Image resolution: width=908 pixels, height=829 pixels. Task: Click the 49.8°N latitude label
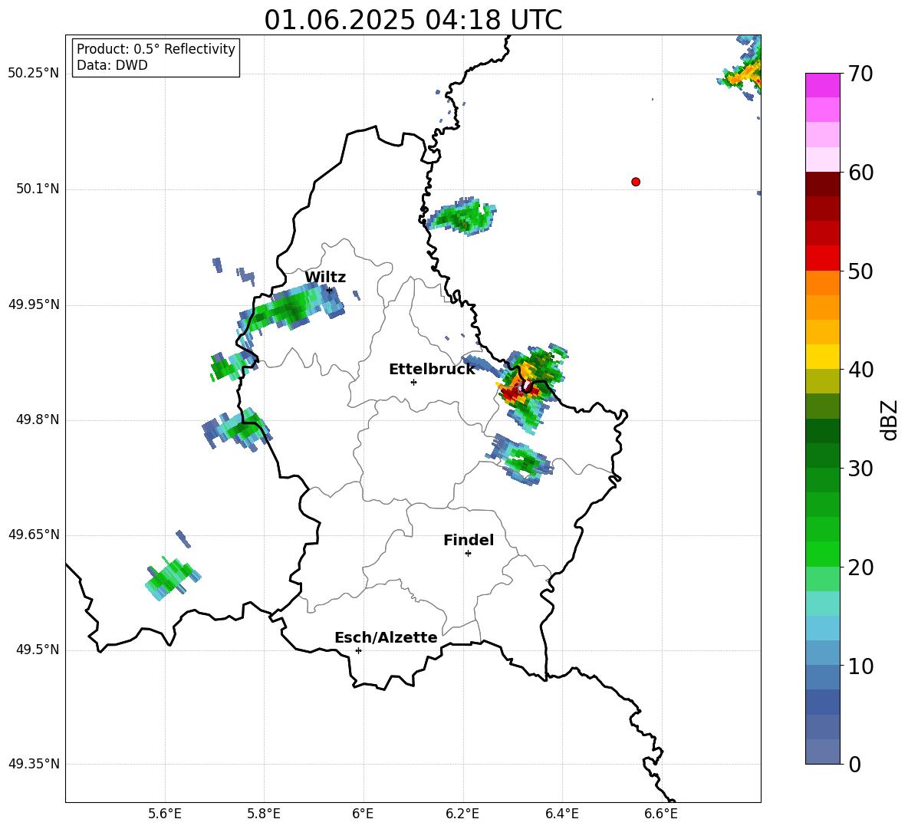[x=38, y=419]
